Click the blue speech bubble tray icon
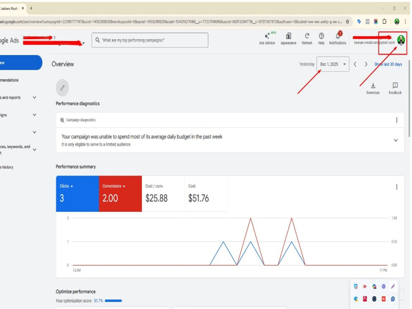The height and width of the screenshot is (309, 412). [393, 299]
